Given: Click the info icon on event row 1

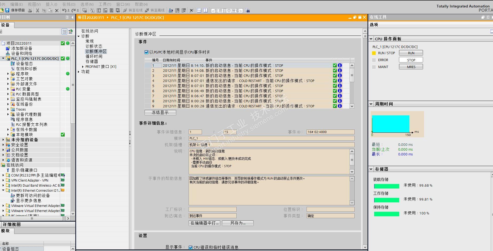Looking at the screenshot, I should coord(340,65).
